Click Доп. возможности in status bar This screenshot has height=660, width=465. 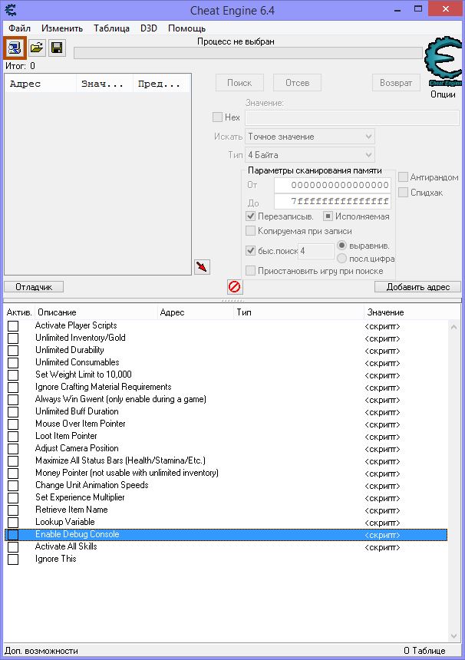tap(41, 651)
